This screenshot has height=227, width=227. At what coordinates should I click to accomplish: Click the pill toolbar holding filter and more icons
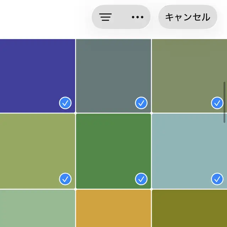(121, 17)
